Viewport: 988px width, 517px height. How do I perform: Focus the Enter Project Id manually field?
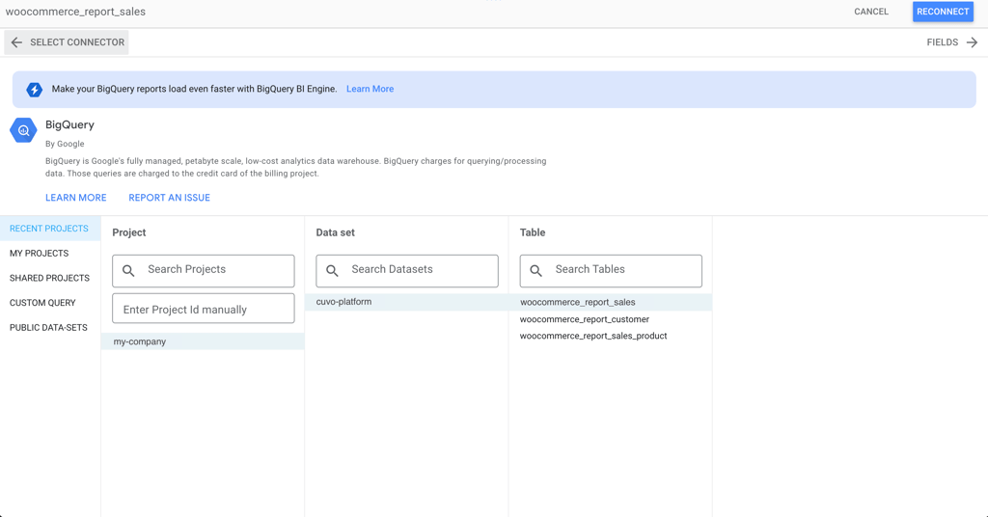pyautogui.click(x=204, y=310)
